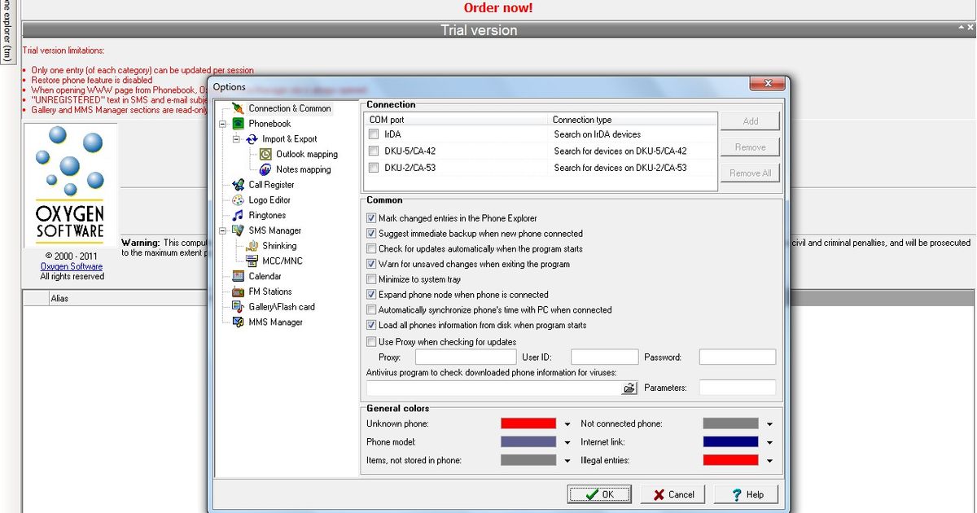Select Outlook mapping in the options tree
The height and width of the screenshot is (513, 977).
(307, 154)
